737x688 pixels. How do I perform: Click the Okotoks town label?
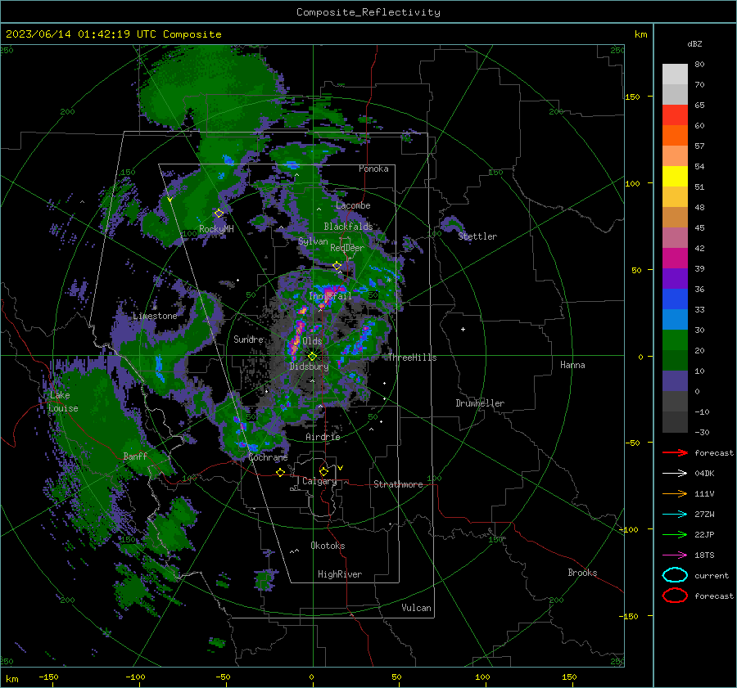point(328,545)
